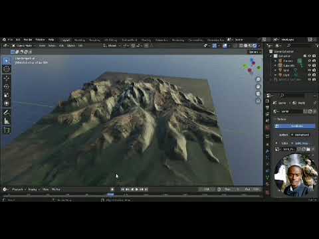The width and height of the screenshot is (319, 239).
Task: Open Global transform orientation dropdown
Action: 112,46
